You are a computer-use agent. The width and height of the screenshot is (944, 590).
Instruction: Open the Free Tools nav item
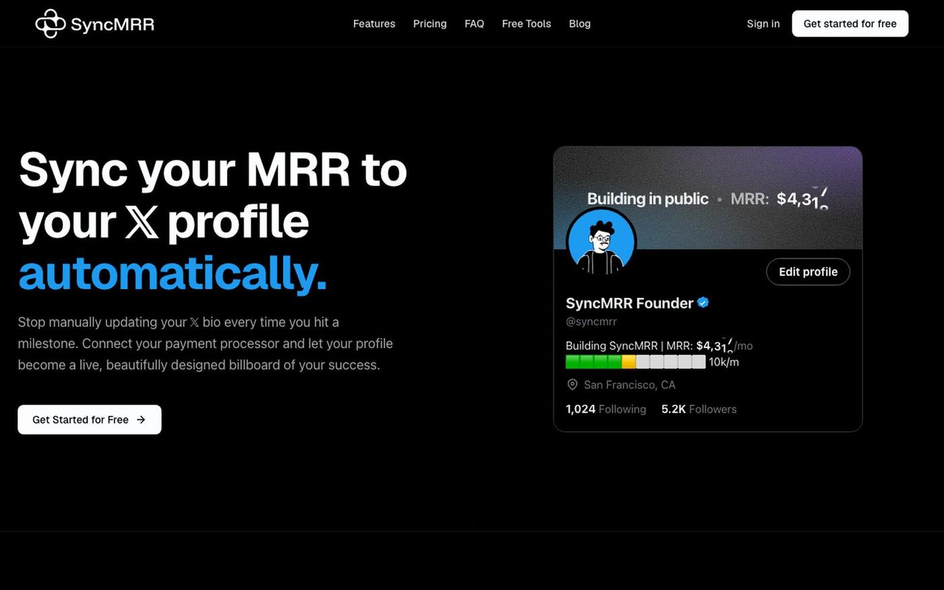(527, 24)
